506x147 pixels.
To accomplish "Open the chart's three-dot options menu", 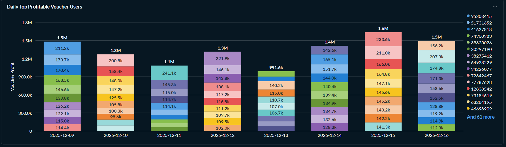I will pyautogui.click(x=495, y=7).
